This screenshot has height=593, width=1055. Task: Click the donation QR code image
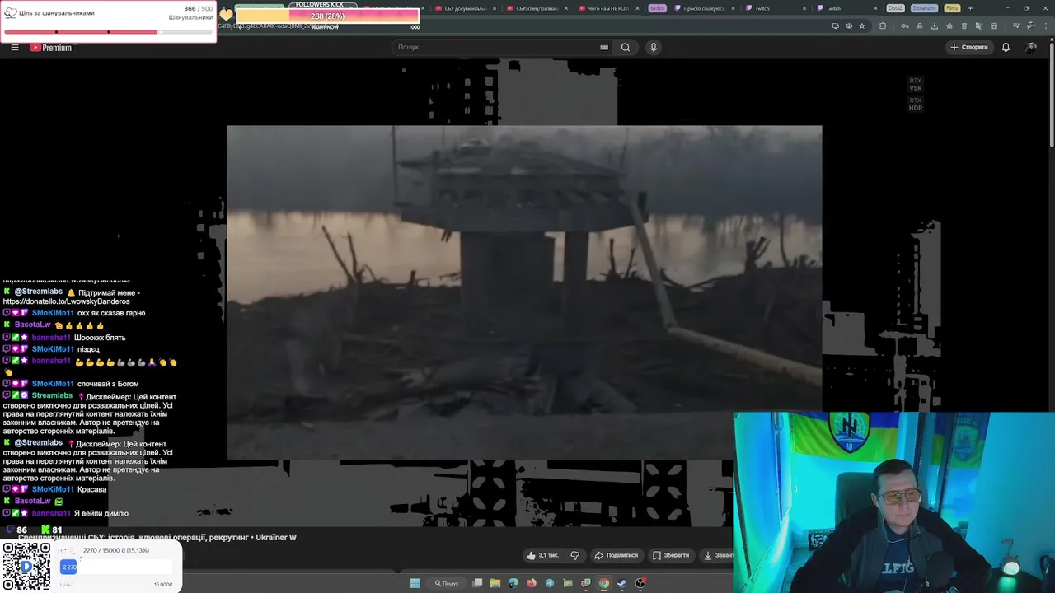26,567
